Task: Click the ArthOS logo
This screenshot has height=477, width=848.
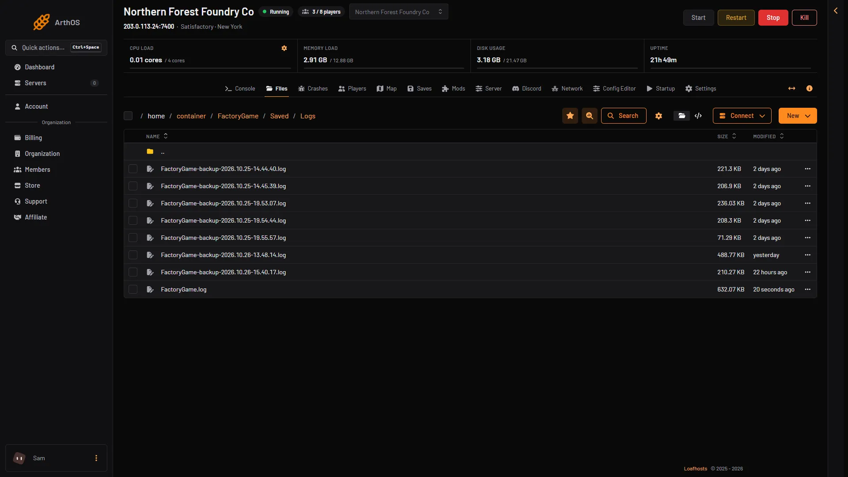Action: pos(56,22)
